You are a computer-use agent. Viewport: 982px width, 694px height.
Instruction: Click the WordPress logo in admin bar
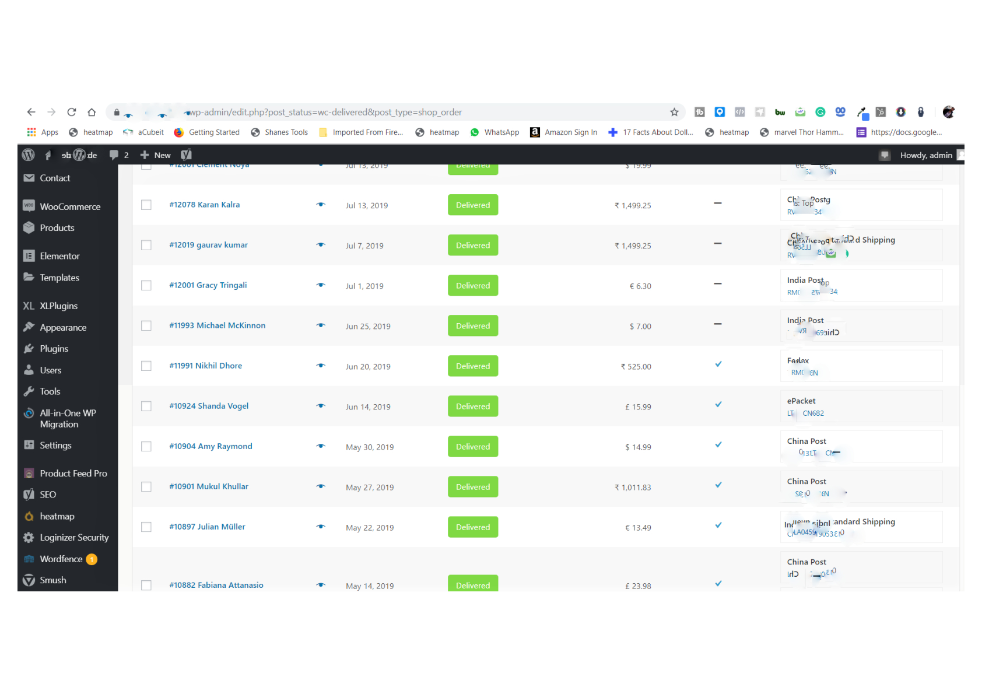click(x=27, y=155)
